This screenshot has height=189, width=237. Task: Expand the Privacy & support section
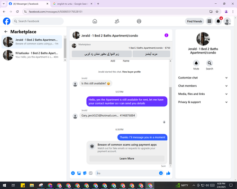click(203, 102)
